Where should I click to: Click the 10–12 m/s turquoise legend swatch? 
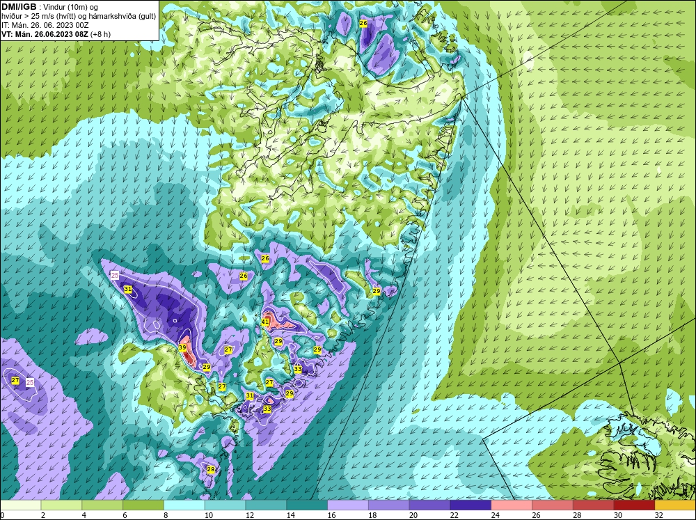[225, 505]
